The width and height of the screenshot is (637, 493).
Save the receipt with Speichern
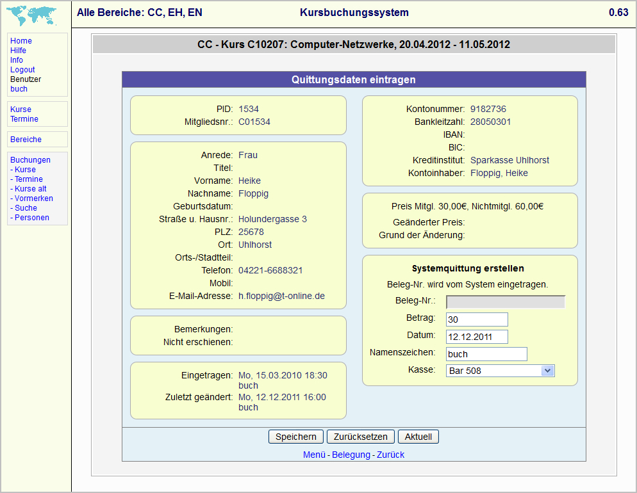[x=296, y=437]
